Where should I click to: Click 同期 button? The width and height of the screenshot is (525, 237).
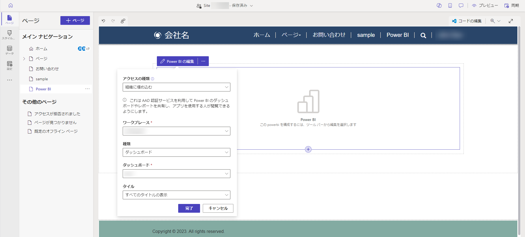point(512,5)
